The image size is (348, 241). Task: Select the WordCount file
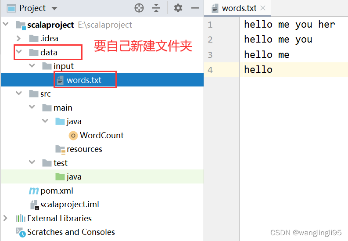point(102,135)
